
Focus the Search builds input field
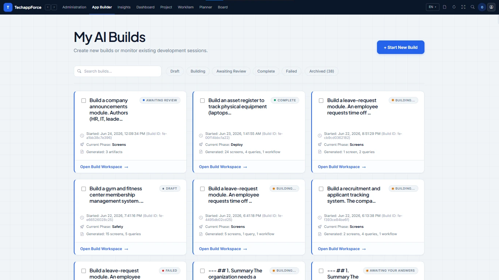click(x=118, y=71)
